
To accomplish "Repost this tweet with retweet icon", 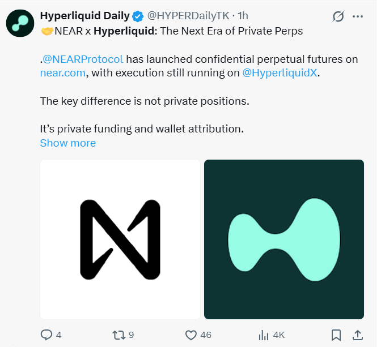I will pyautogui.click(x=119, y=335).
